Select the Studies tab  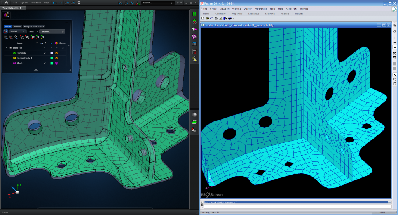point(17,26)
